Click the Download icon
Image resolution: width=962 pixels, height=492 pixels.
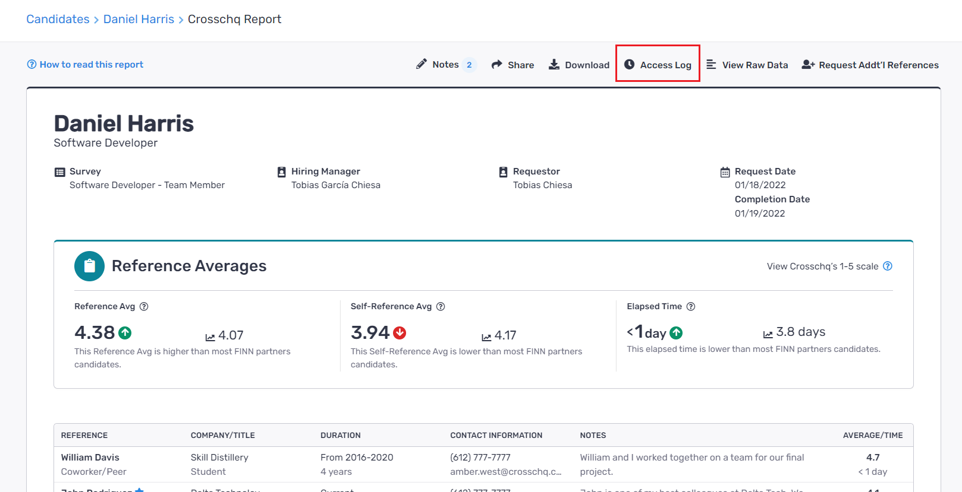click(x=554, y=64)
